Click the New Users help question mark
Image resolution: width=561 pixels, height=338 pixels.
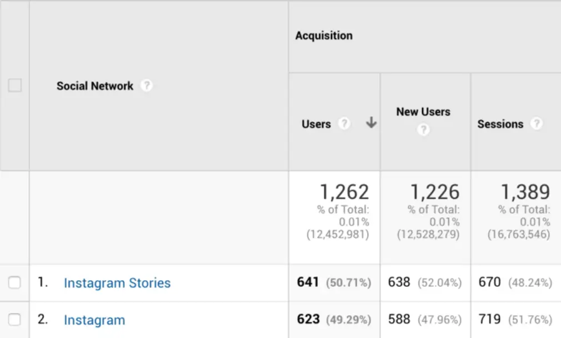coord(423,130)
